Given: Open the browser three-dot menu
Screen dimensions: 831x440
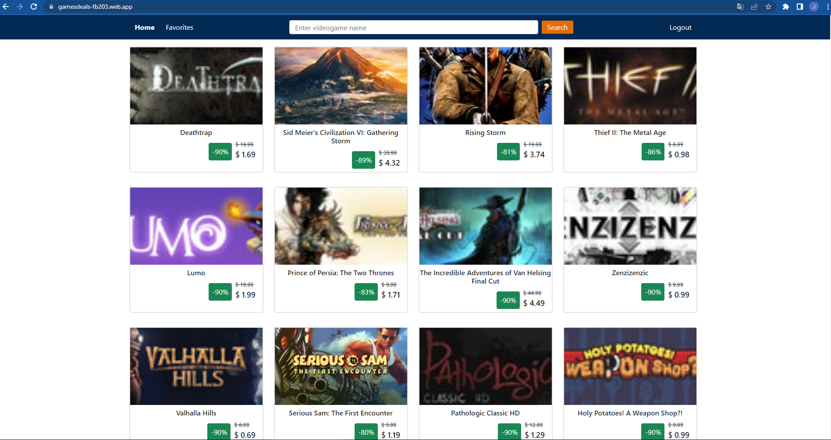Looking at the screenshot, I should click(x=827, y=7).
